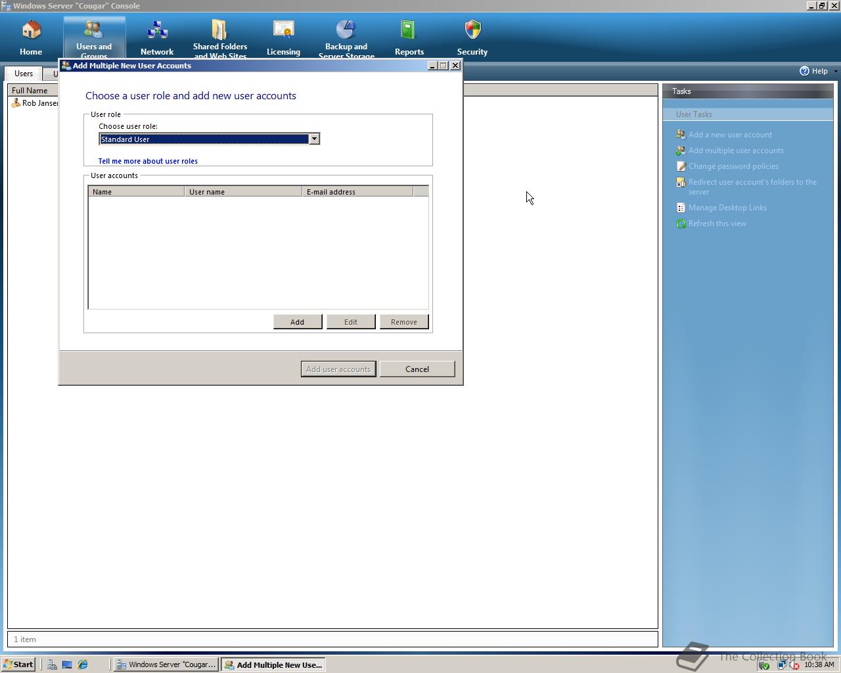Click the Manage Desktop Links icon
Viewport: 841px width, 673px height.
681,208
